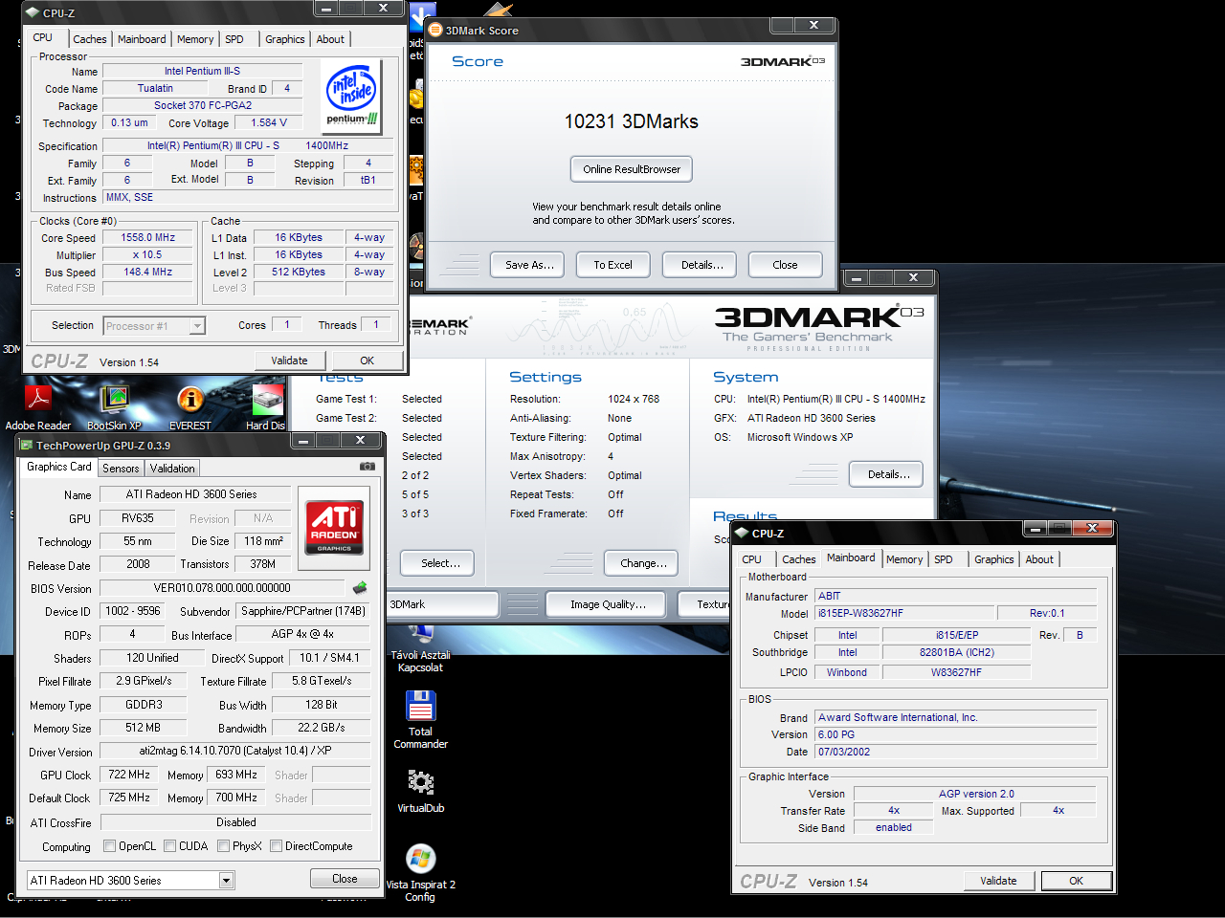The image size is (1225, 918).
Task: Open Vista Inspirat 2 Config icon
Action: [x=420, y=873]
